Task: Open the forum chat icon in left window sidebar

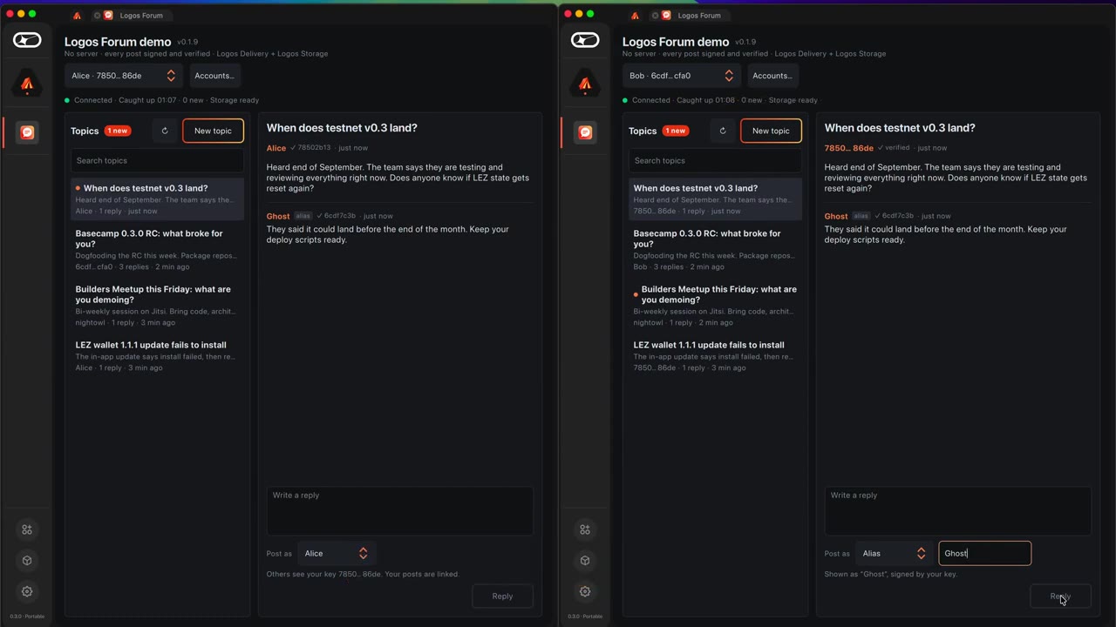Action: pos(27,132)
